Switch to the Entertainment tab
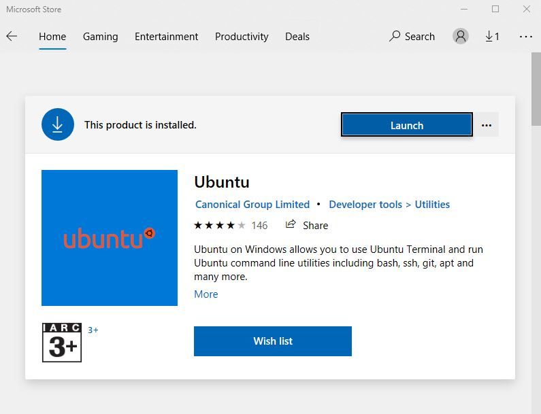The image size is (541, 414). tap(166, 37)
